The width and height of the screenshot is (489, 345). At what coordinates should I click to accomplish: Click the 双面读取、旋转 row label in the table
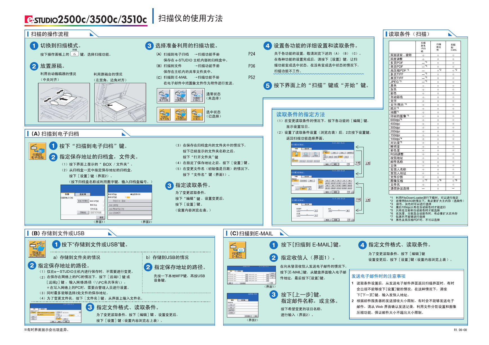pyautogui.click(x=401, y=55)
